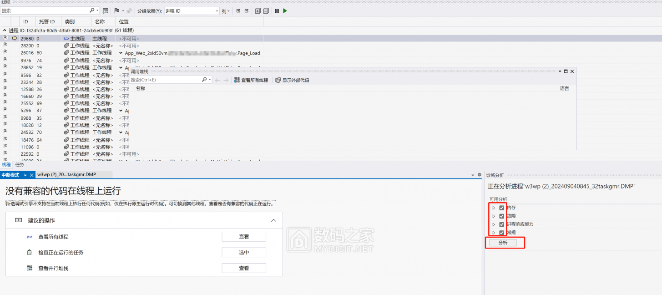662x295 pixels.
Task: Toggle the flag on thread 23244
Action: pyautogui.click(x=5, y=82)
